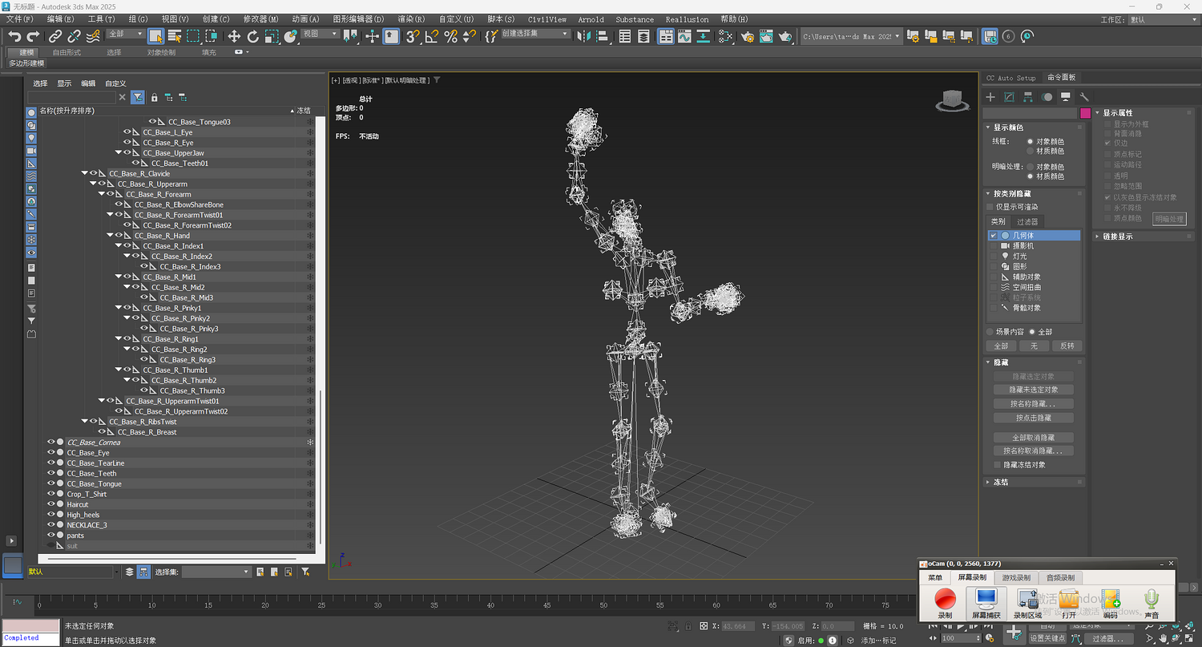Enable the 仅显示可渲染 checkbox
The image size is (1202, 647).
tap(990, 207)
